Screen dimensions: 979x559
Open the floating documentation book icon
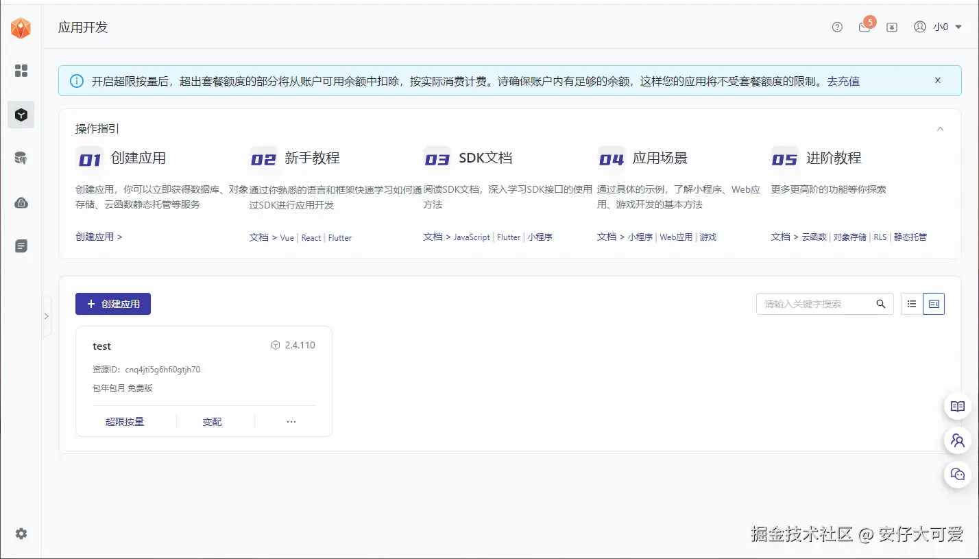[x=958, y=407]
